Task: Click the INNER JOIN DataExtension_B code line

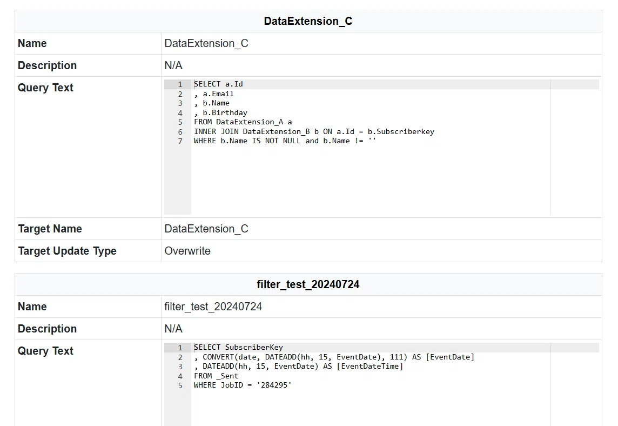Action: point(314,131)
